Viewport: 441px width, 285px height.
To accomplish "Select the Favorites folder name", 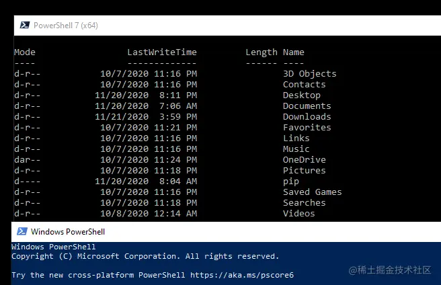I will tap(307, 128).
